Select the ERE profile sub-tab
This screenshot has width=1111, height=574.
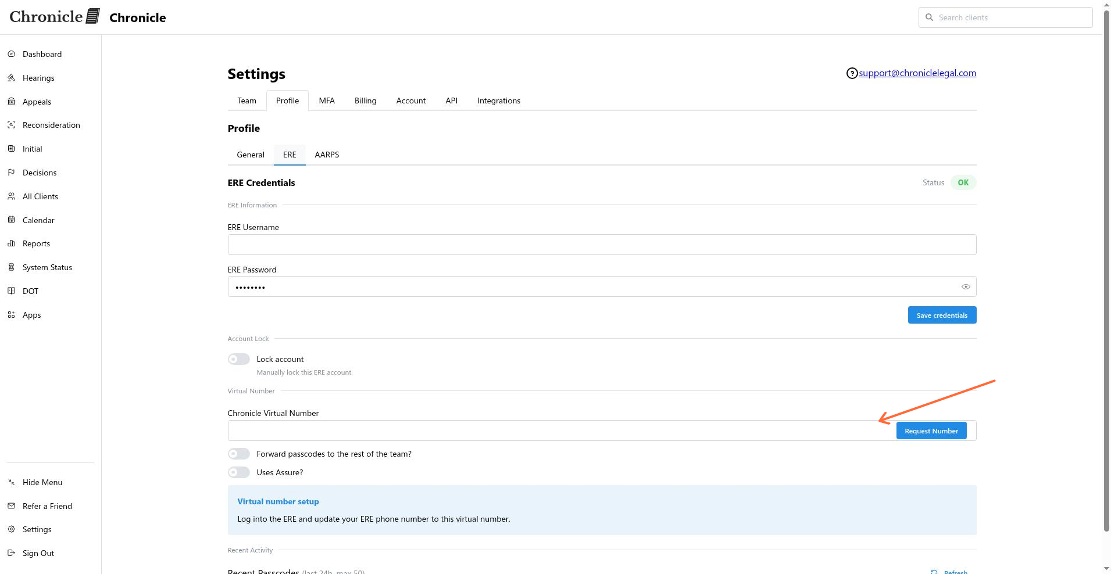pyautogui.click(x=290, y=155)
